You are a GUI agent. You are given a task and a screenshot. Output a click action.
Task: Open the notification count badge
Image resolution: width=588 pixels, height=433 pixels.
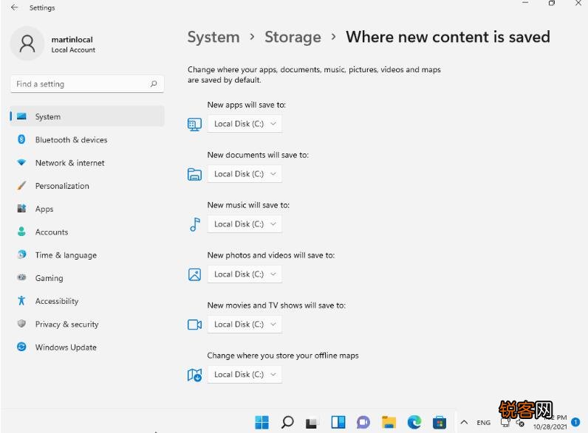tap(575, 422)
